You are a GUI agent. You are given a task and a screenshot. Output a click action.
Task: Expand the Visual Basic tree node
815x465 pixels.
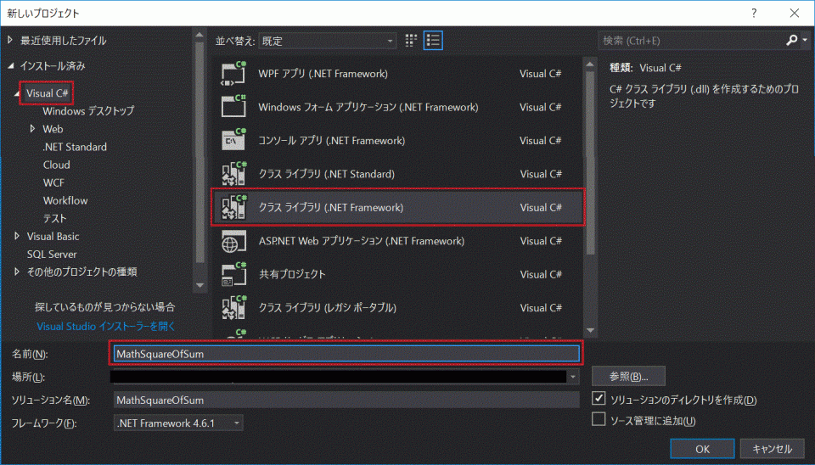17,236
